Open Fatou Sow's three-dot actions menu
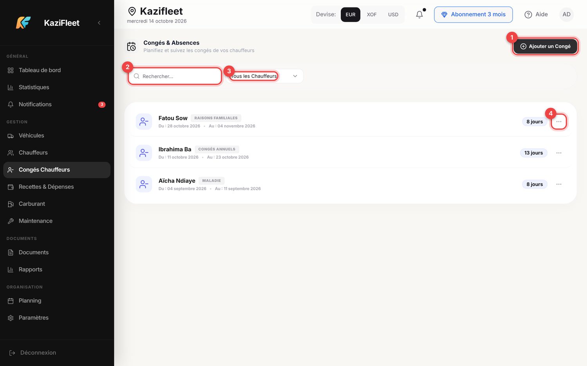The height and width of the screenshot is (366, 587). (x=559, y=122)
